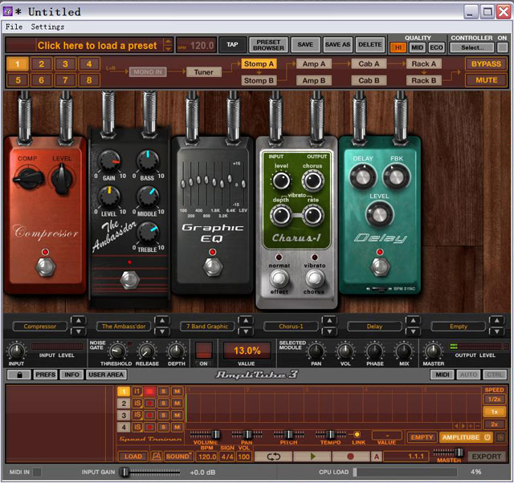This screenshot has width=514, height=483.
Task: Toggle the MUTE button in signal chain
Action: pyautogui.click(x=486, y=80)
